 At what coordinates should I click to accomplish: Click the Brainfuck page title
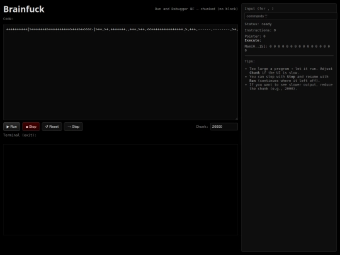point(24,9)
